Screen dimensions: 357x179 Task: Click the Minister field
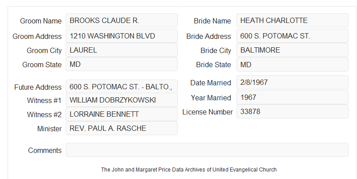122,128
